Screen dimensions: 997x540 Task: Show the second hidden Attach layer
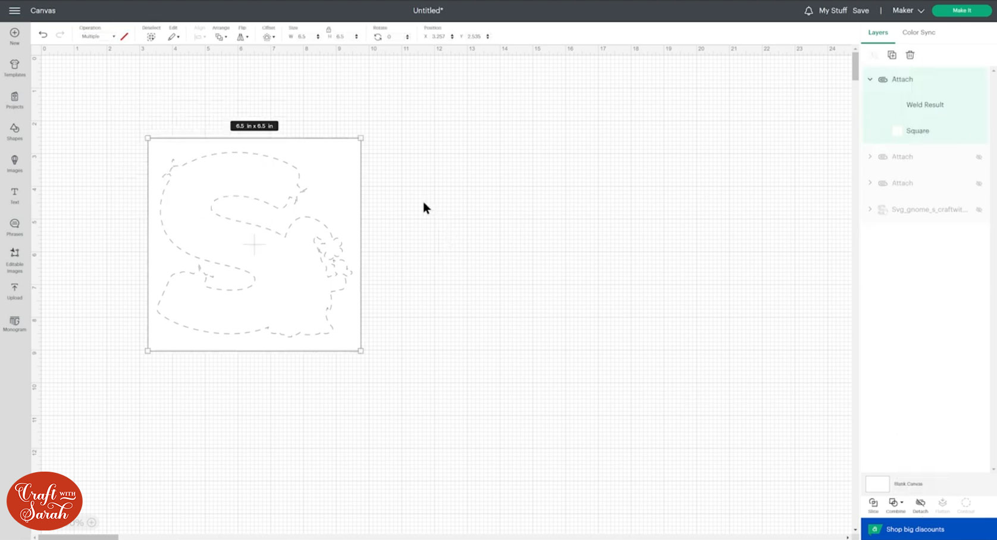(979, 157)
